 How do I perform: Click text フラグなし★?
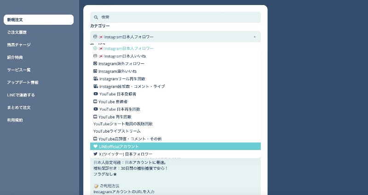tap(105, 174)
